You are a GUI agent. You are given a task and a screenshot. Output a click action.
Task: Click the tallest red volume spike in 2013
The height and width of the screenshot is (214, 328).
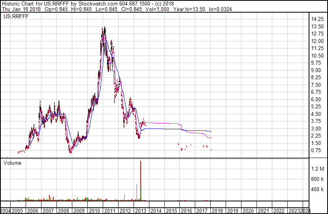(x=141, y=181)
